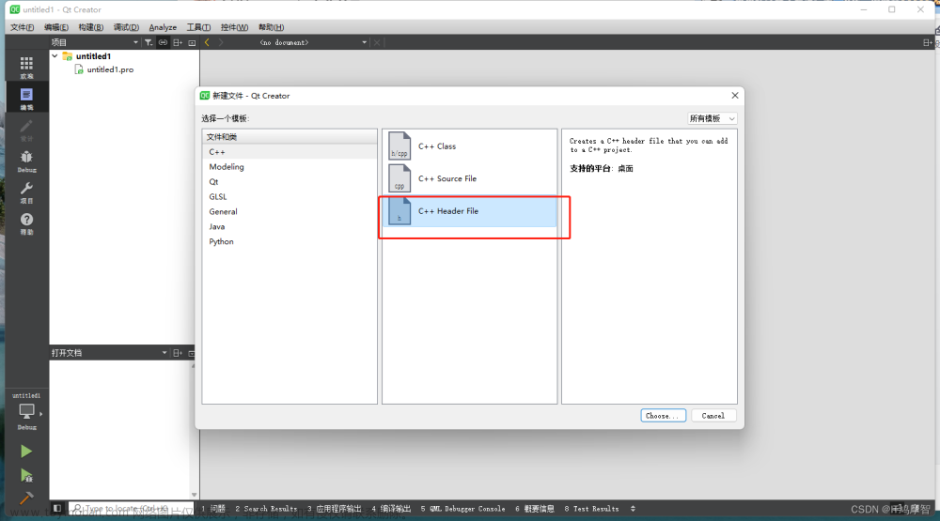The height and width of the screenshot is (521, 940).
Task: Split the Projects pane icon
Action: 178,42
